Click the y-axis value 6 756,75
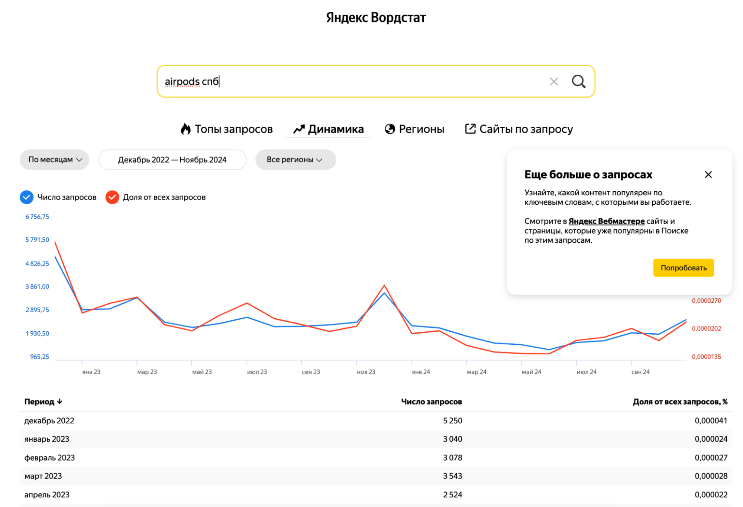Image resolution: width=743 pixels, height=507 pixels. 37,217
